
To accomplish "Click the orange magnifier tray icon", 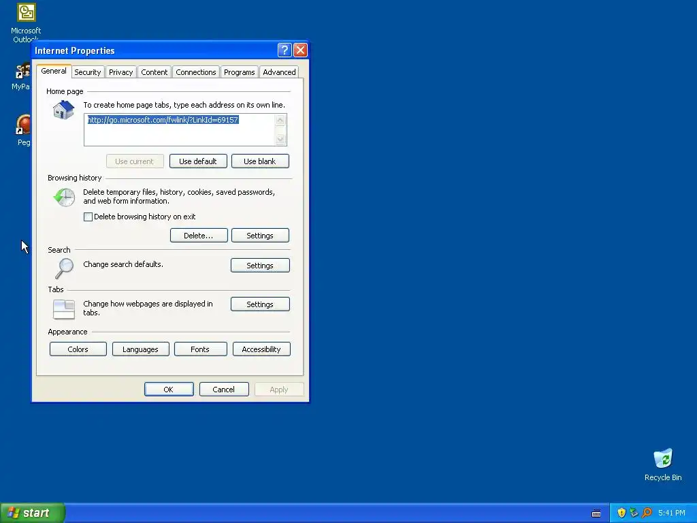I will [x=647, y=513].
